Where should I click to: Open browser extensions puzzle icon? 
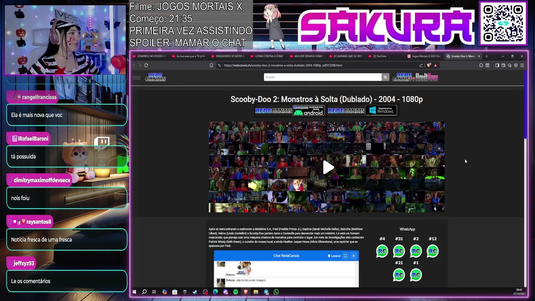[481, 65]
